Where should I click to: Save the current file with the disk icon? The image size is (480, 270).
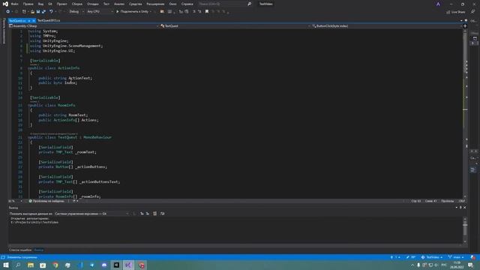38,12
